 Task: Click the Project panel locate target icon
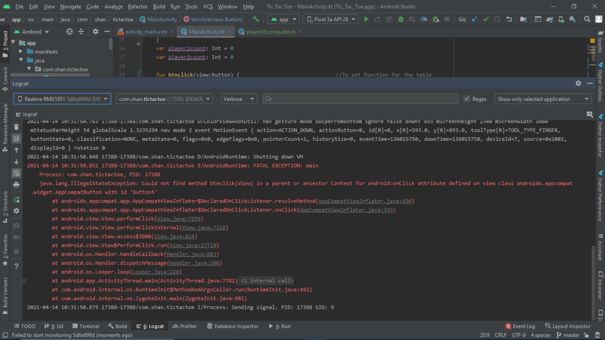pos(70,31)
